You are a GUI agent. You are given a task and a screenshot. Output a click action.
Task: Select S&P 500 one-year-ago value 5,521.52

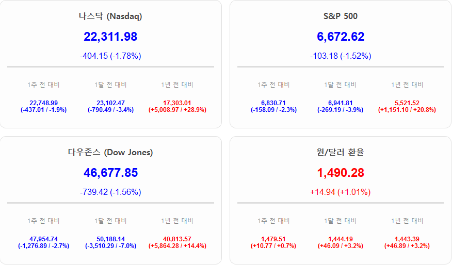407,103
